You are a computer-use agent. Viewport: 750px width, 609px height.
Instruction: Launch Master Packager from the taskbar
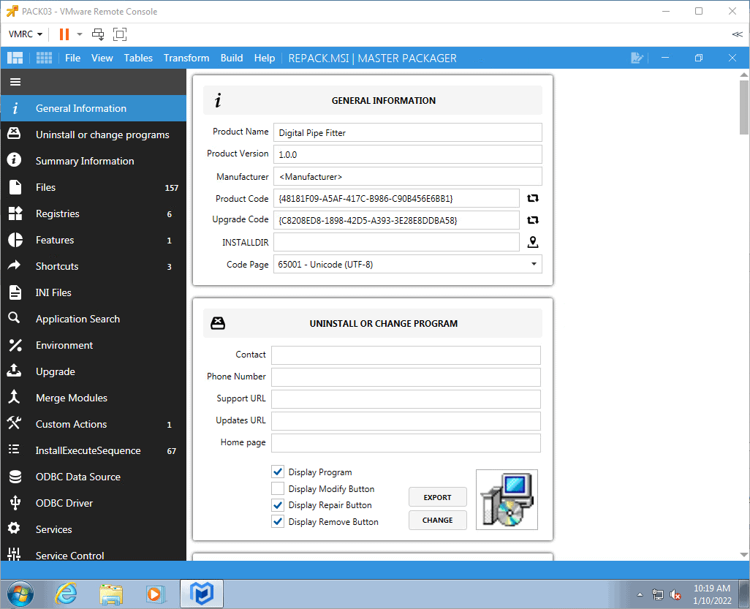[201, 594]
